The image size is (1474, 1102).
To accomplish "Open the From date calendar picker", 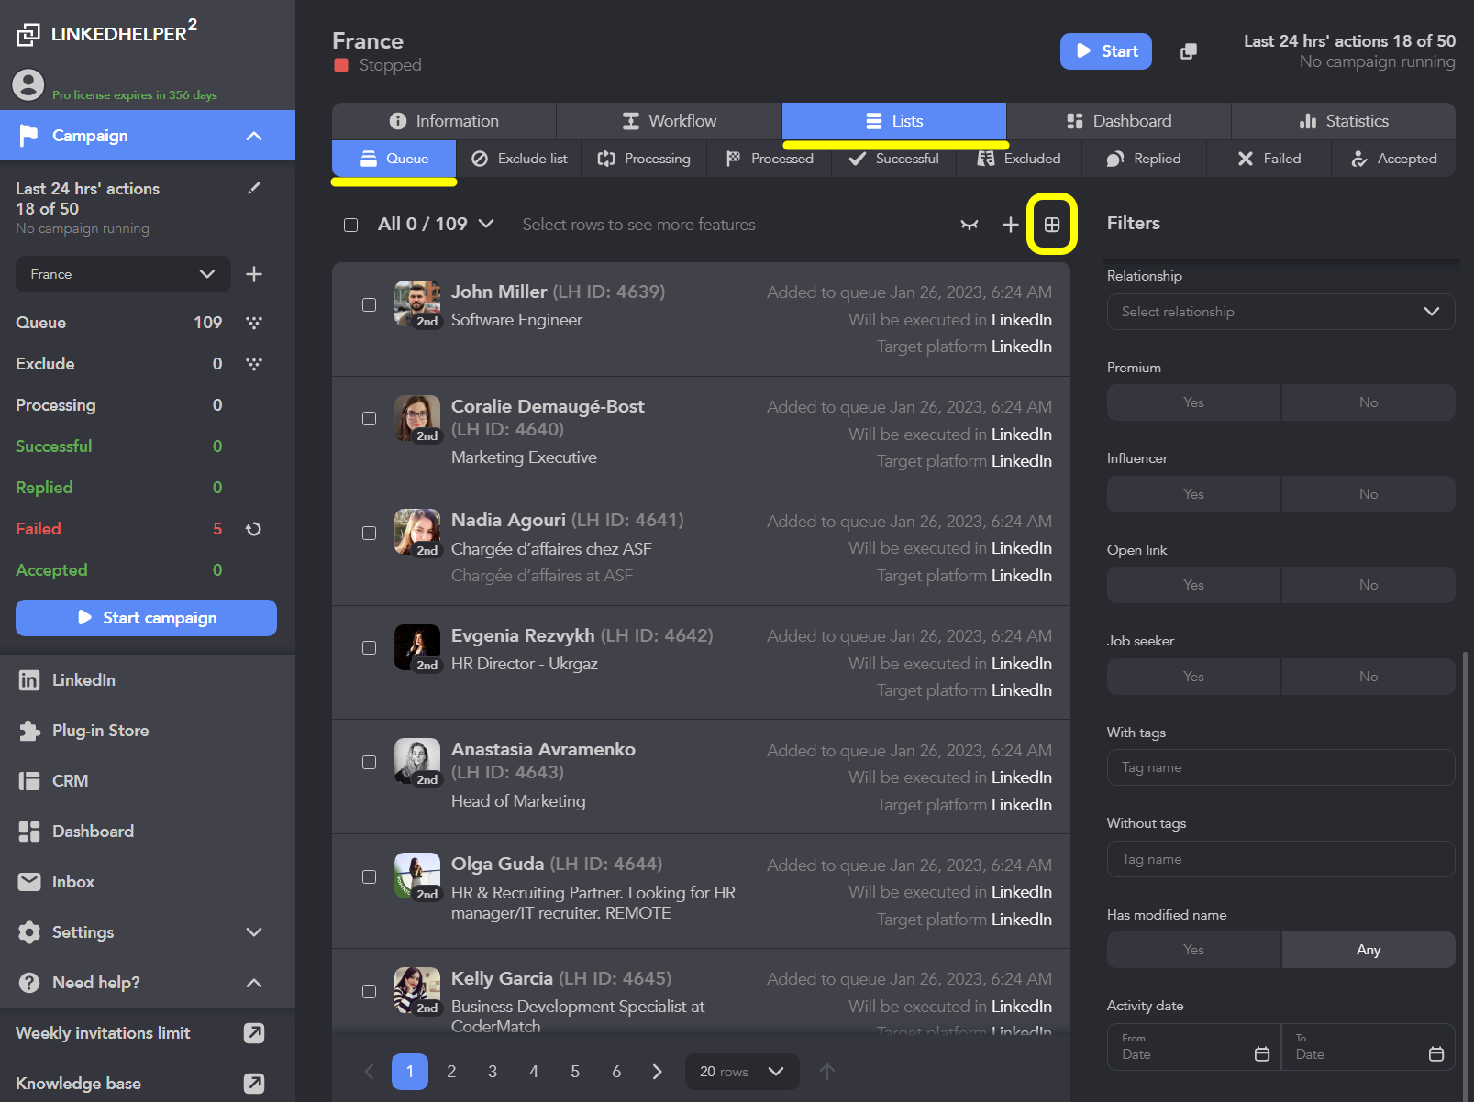I will click(x=1262, y=1054).
